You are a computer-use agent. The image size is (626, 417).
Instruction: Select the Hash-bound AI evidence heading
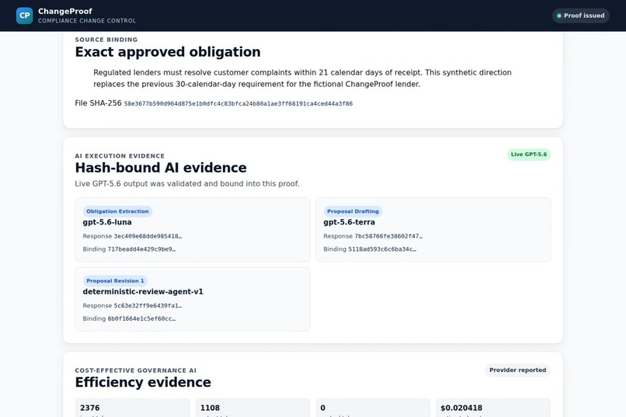click(161, 168)
